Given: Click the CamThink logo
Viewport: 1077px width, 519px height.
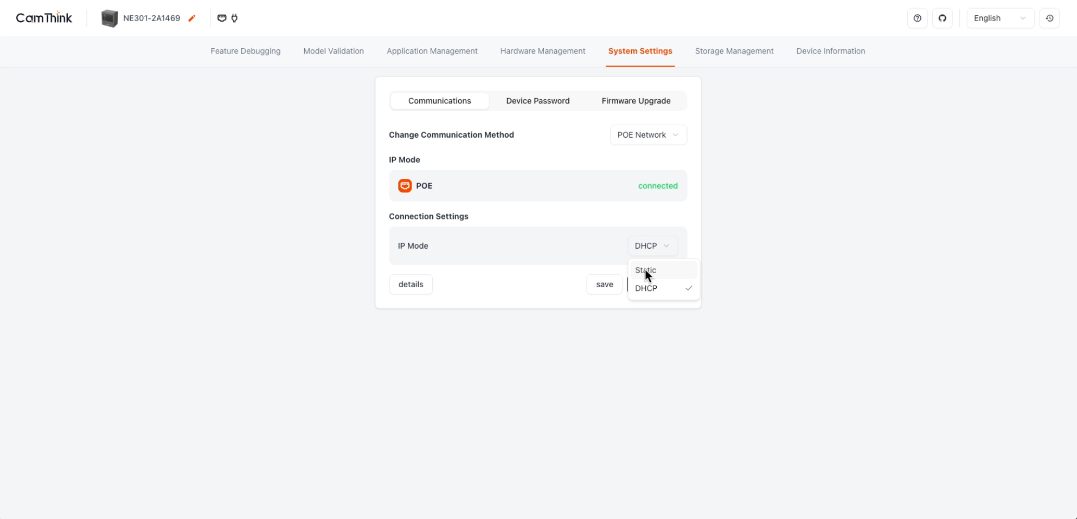Looking at the screenshot, I should tap(44, 18).
